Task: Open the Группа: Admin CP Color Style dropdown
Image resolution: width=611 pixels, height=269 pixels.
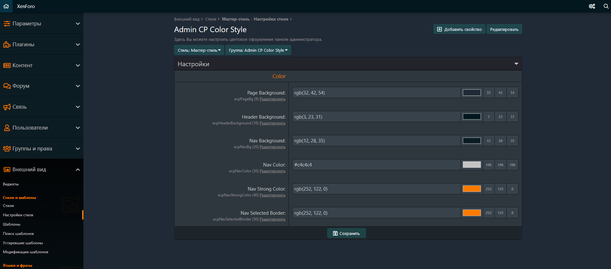Action: click(258, 50)
